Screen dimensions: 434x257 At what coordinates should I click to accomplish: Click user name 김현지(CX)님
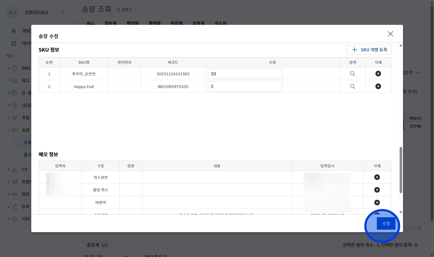coord(37,12)
